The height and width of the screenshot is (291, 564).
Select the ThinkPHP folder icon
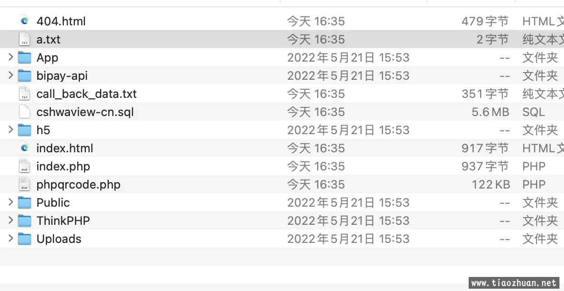click(25, 221)
